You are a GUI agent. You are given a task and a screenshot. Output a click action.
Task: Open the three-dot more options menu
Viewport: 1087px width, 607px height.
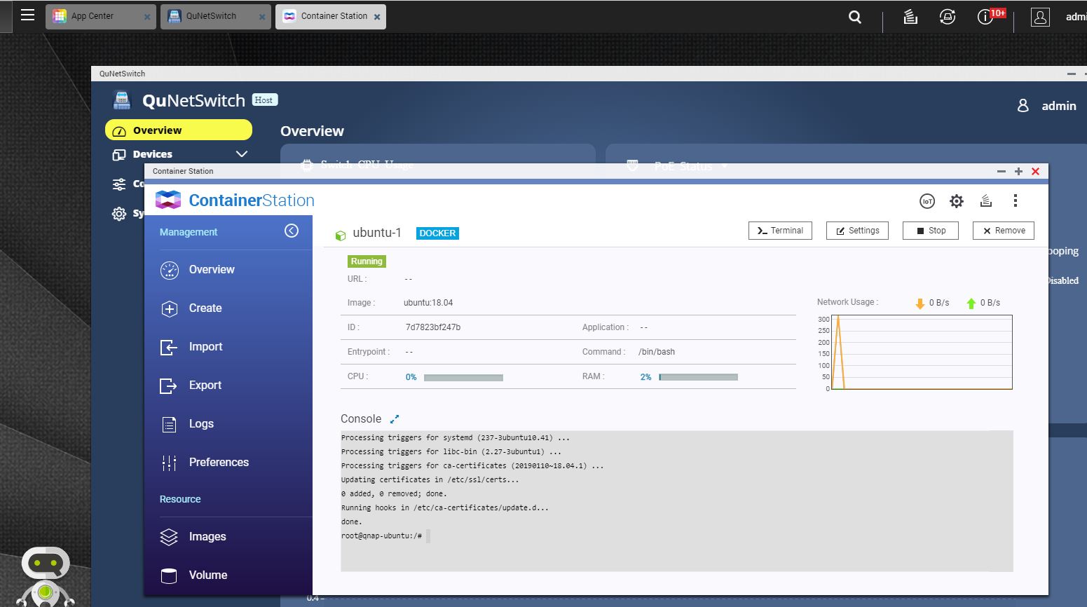coord(1015,201)
